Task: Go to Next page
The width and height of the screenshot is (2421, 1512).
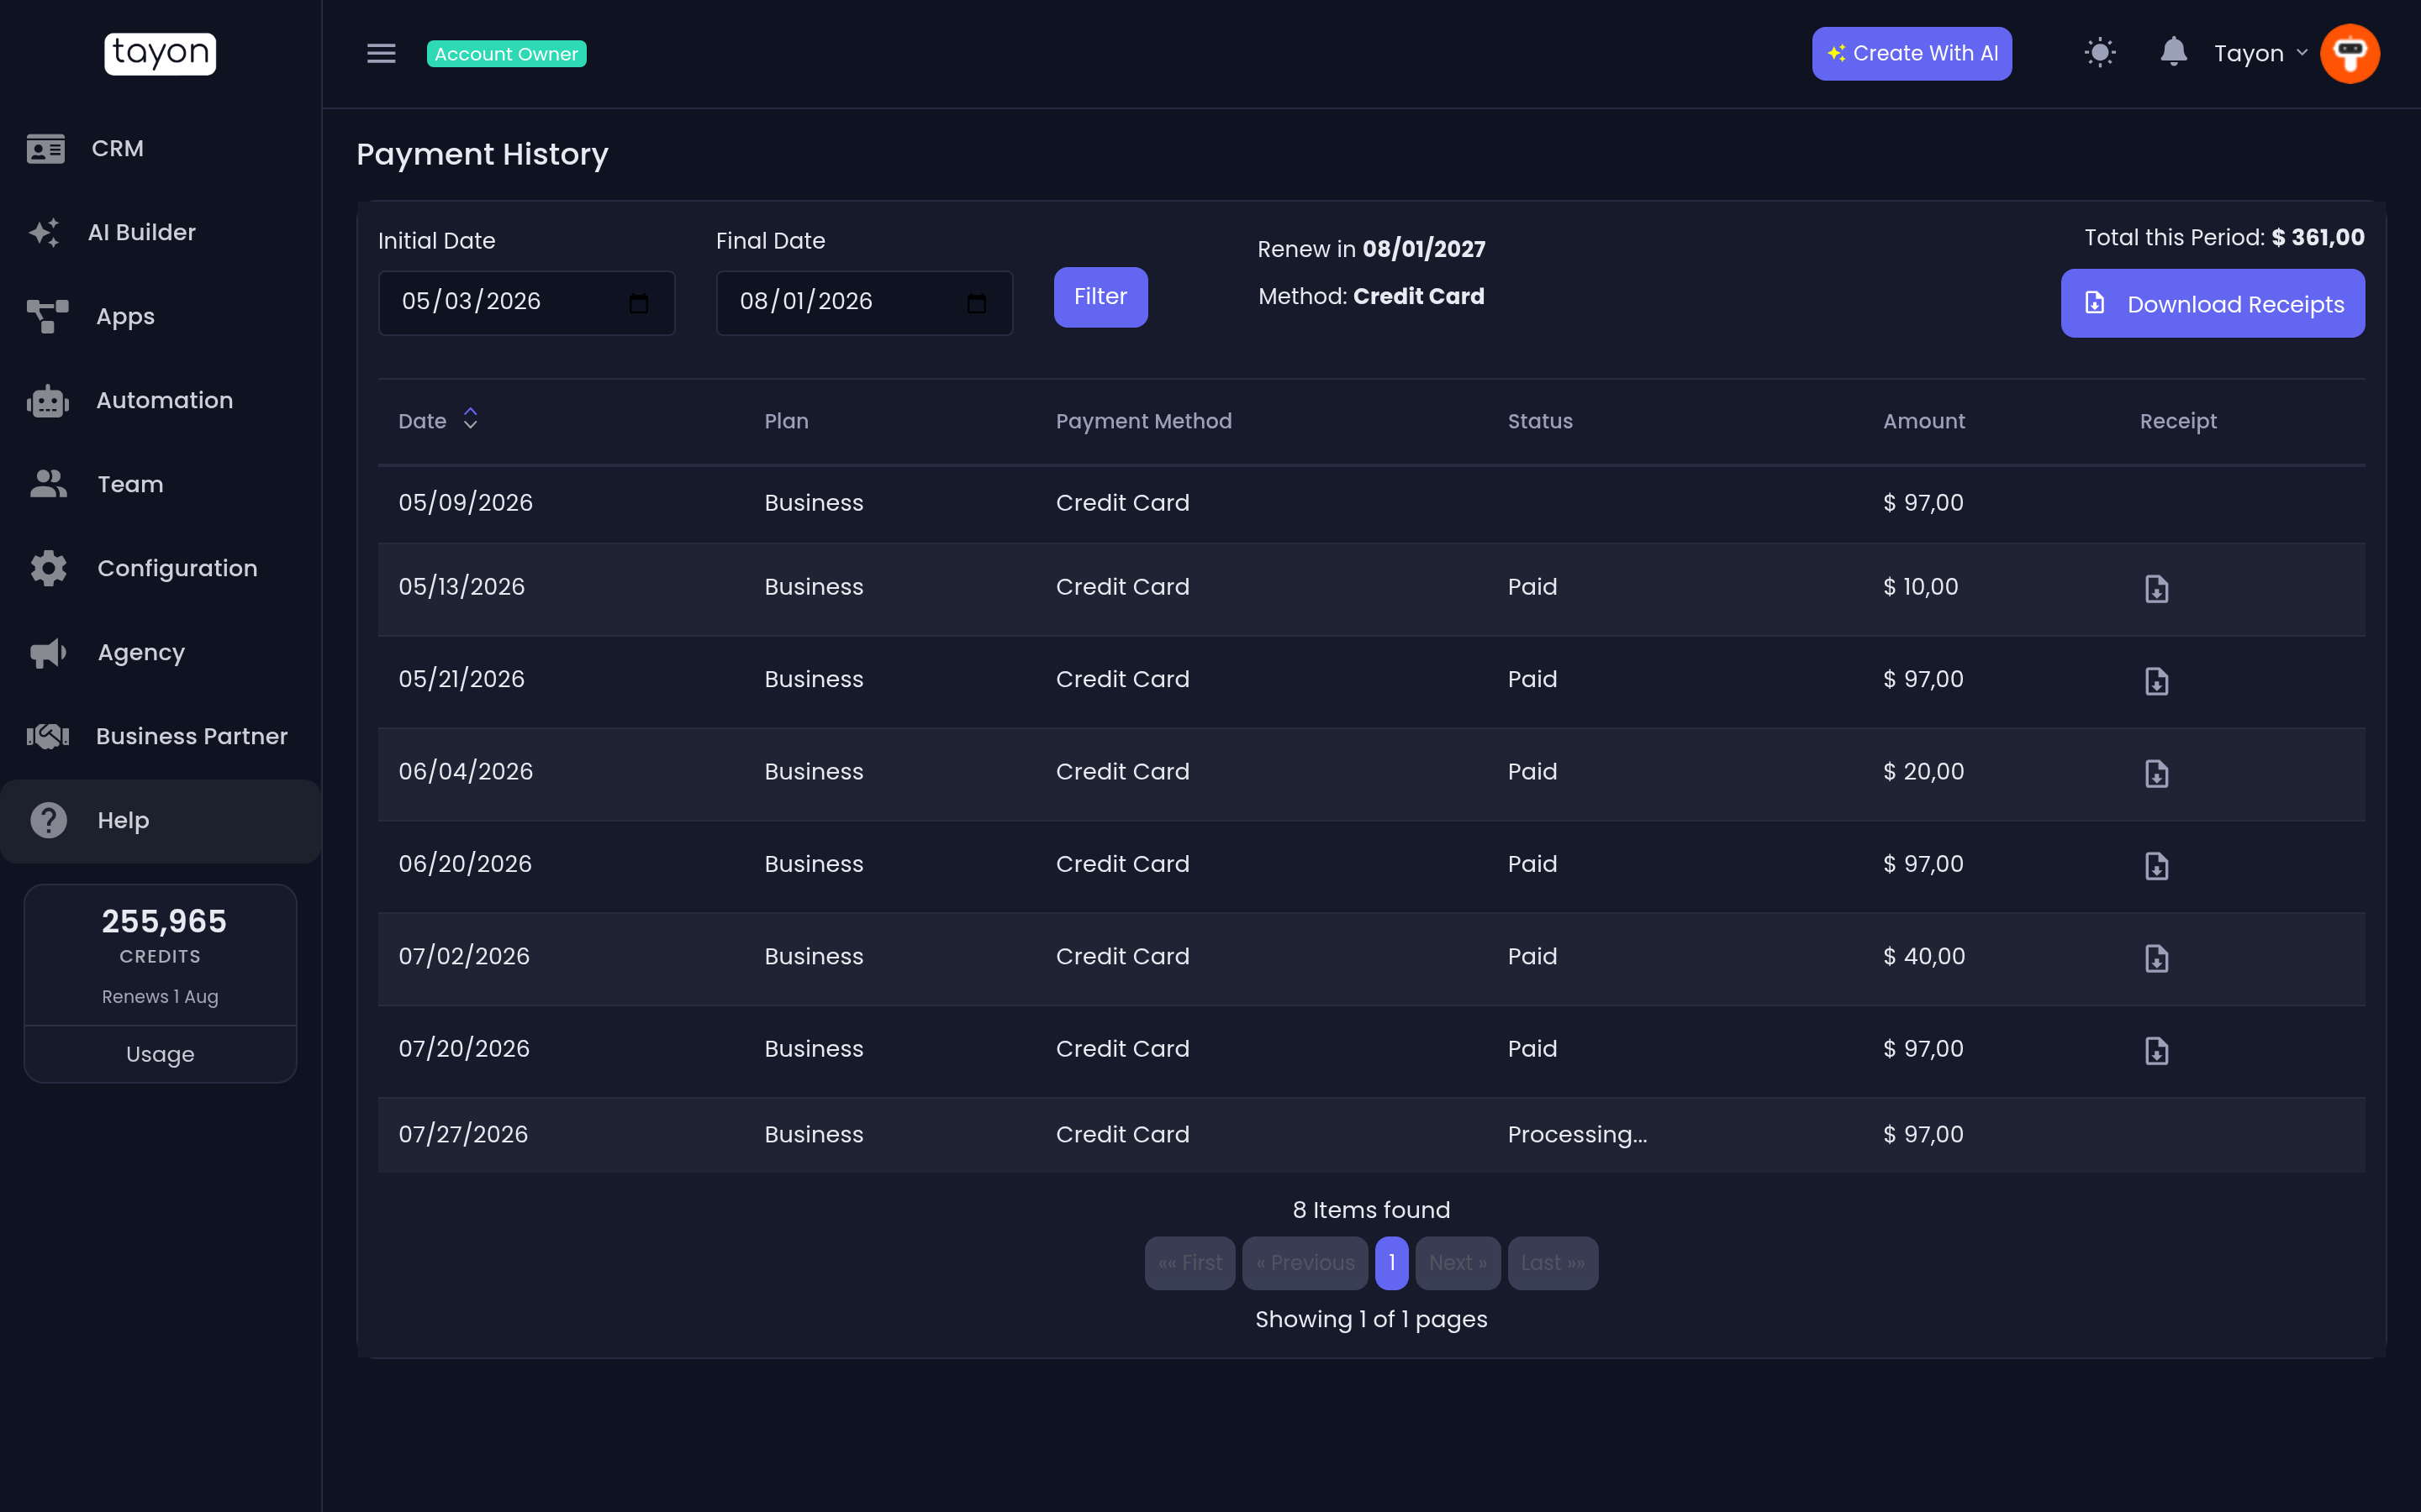Action: pos(1458,1263)
